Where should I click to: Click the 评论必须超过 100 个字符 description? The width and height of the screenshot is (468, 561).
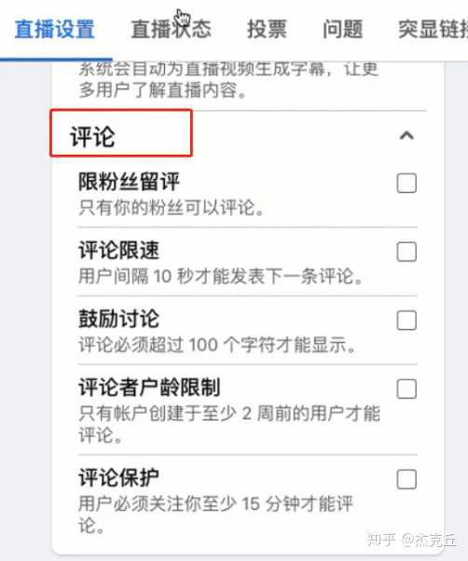pos(217,345)
